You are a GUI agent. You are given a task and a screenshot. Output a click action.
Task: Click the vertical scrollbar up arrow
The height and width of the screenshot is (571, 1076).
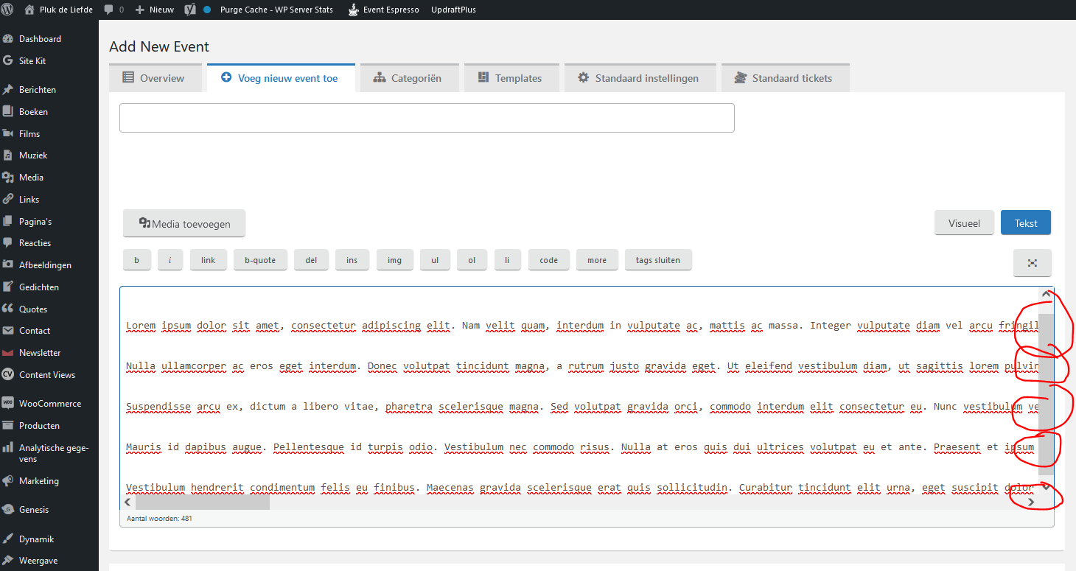pyautogui.click(x=1046, y=294)
